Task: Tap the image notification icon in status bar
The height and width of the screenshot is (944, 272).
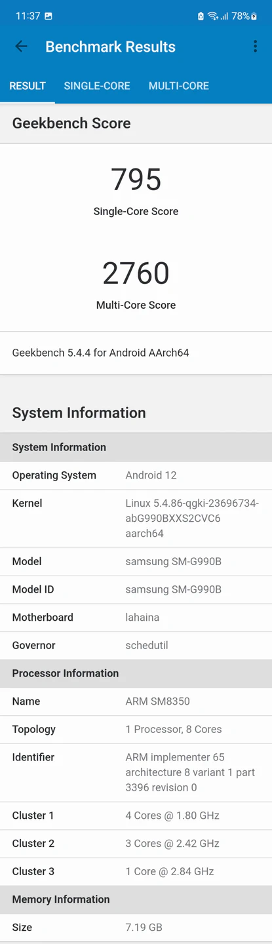Action: [49, 16]
